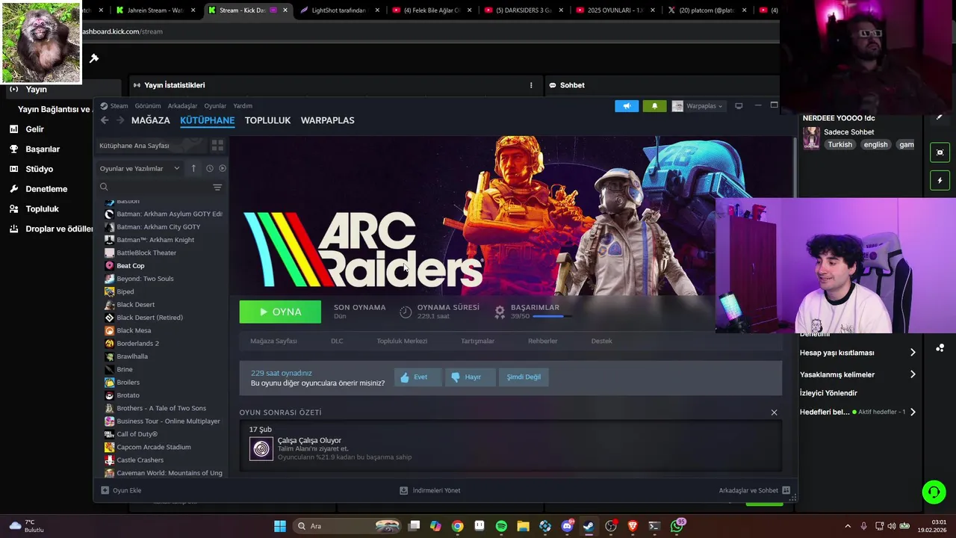
Task: Open Spotify from the taskbar
Action: point(501,526)
